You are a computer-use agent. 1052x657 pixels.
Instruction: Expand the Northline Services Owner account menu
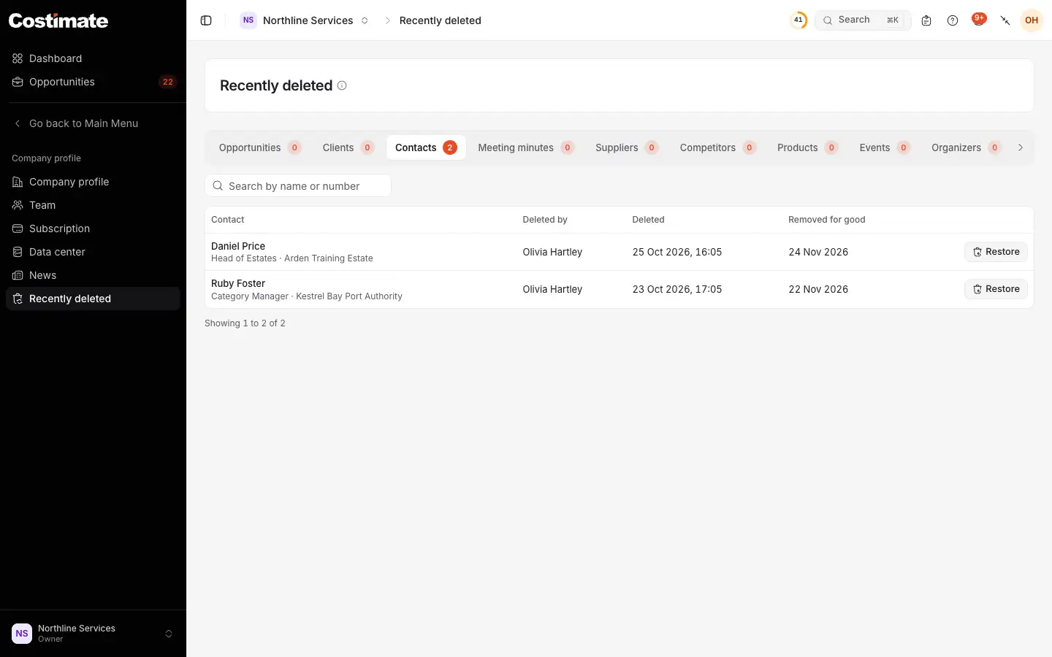94,634
